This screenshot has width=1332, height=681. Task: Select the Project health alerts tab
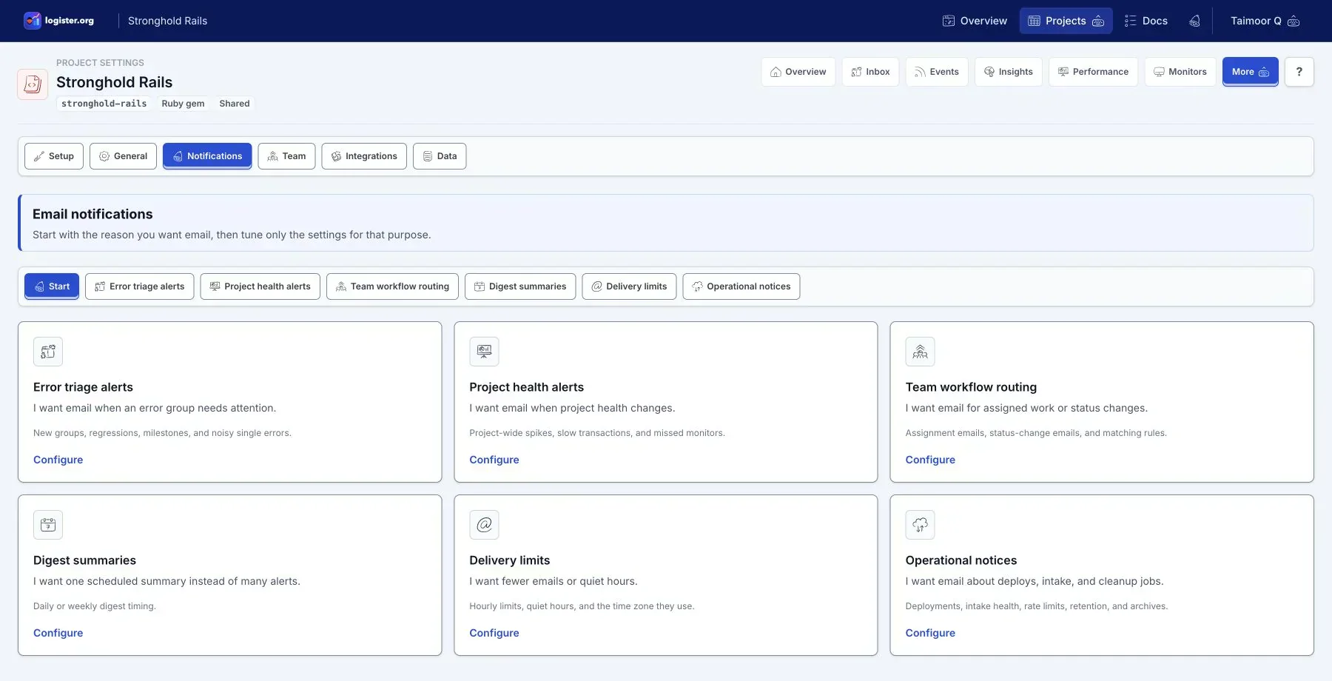click(x=260, y=286)
